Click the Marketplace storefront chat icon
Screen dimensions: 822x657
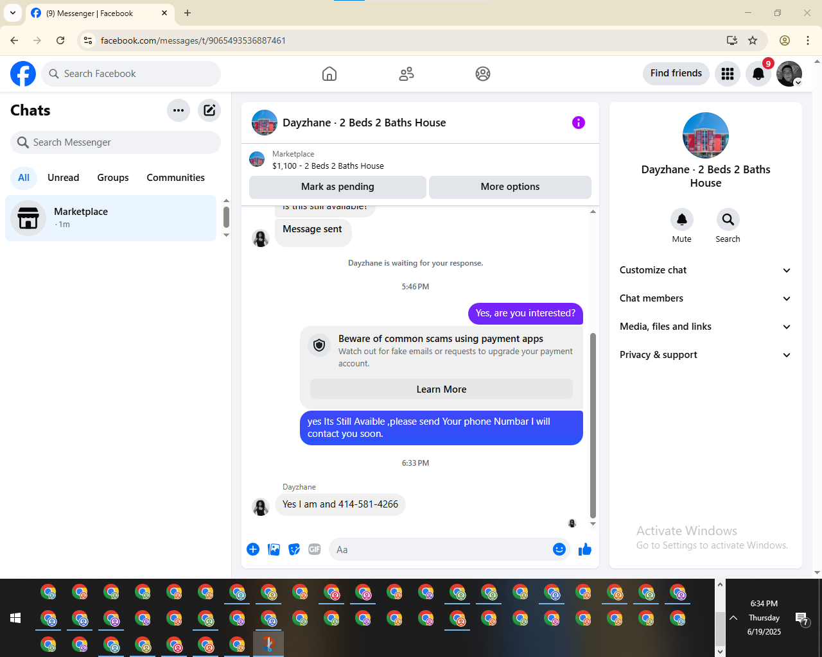coord(28,218)
